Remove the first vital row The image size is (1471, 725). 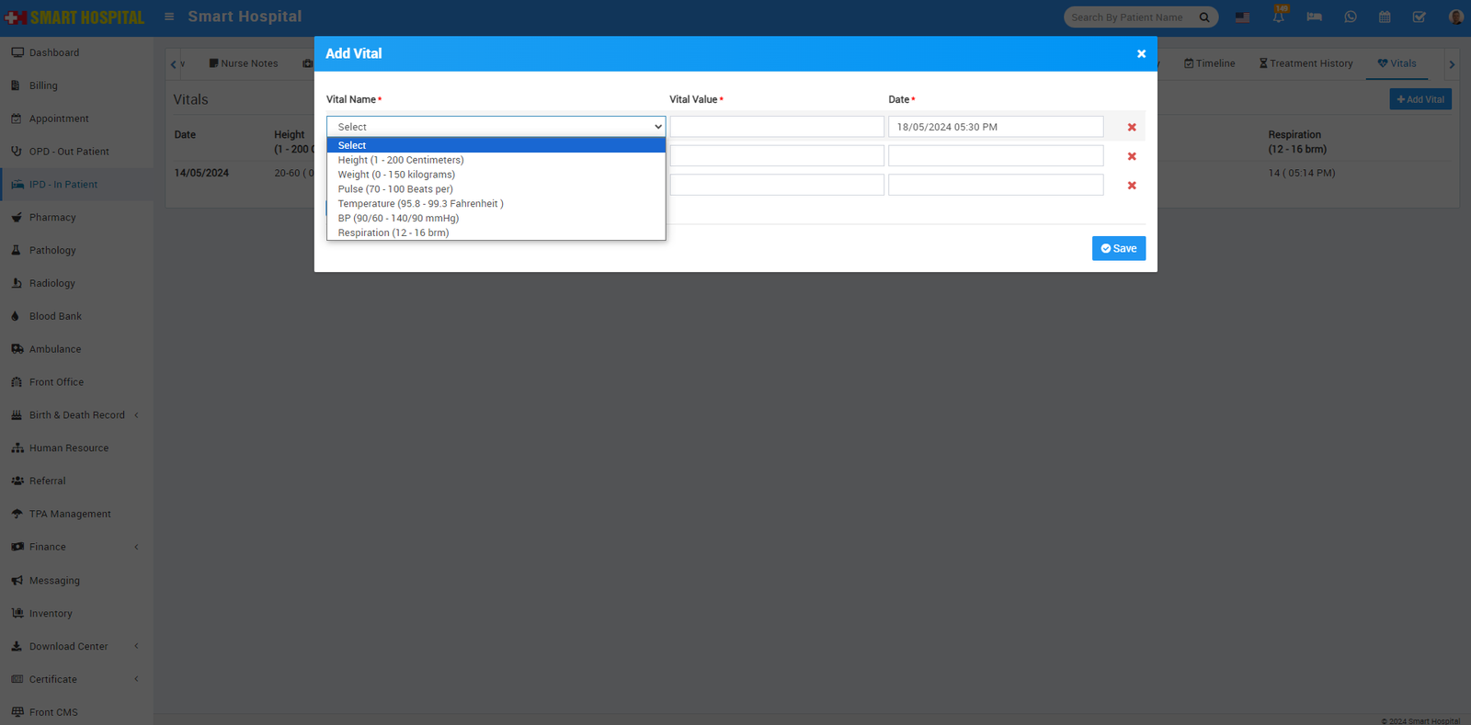tap(1132, 128)
